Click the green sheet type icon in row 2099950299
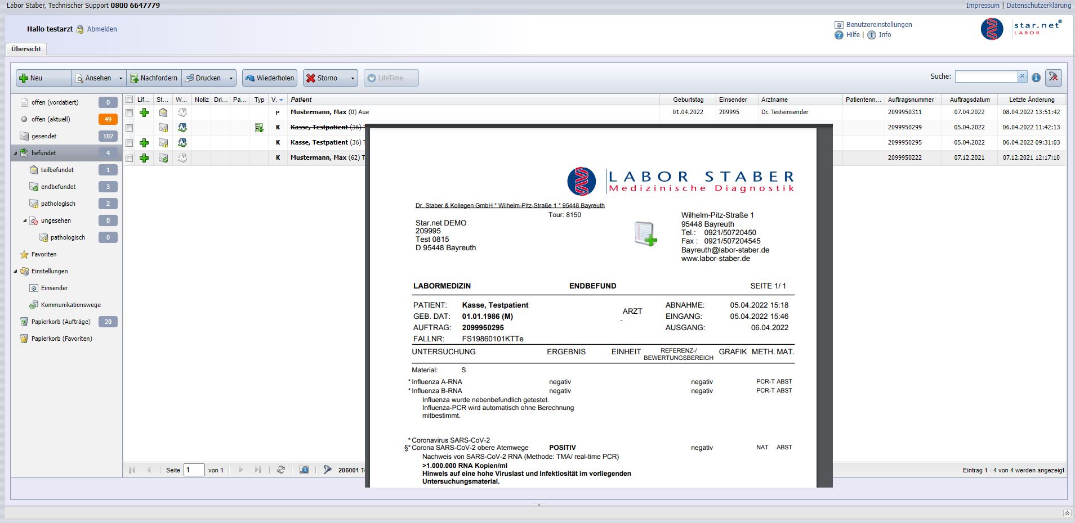The width and height of the screenshot is (1075, 523). [259, 128]
